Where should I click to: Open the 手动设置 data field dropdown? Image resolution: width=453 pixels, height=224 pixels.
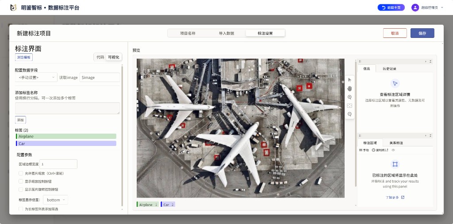coord(36,78)
